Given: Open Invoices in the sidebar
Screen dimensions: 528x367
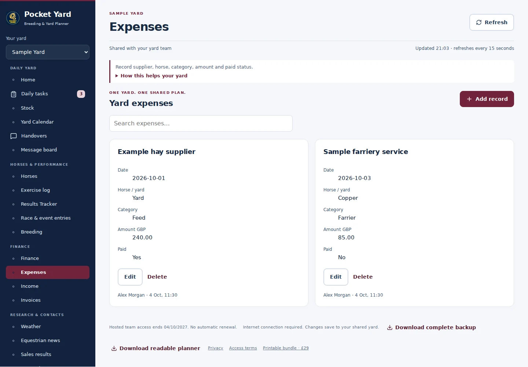Looking at the screenshot, I should 48,300.
